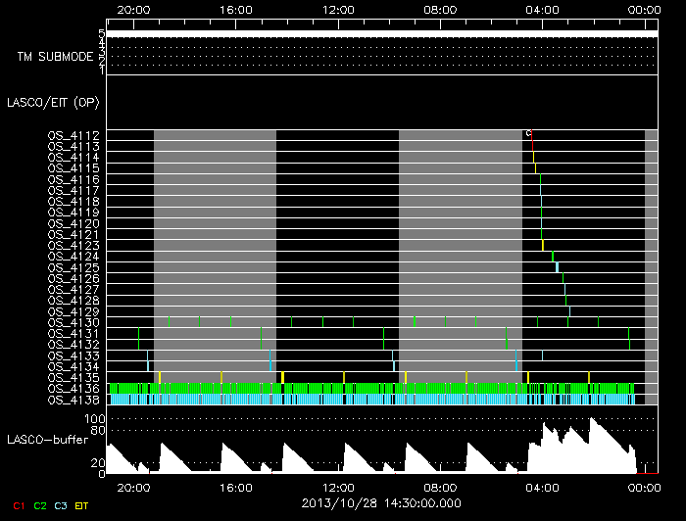Select the OS_4116 row label

pyautogui.click(x=73, y=179)
